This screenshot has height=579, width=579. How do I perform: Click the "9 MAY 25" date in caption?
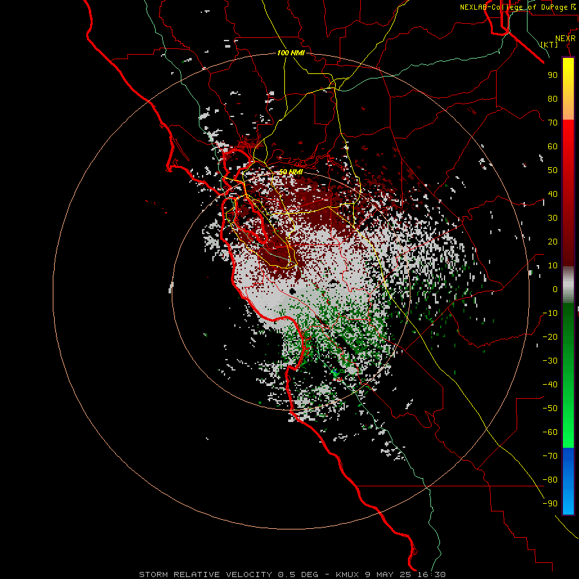point(387,574)
